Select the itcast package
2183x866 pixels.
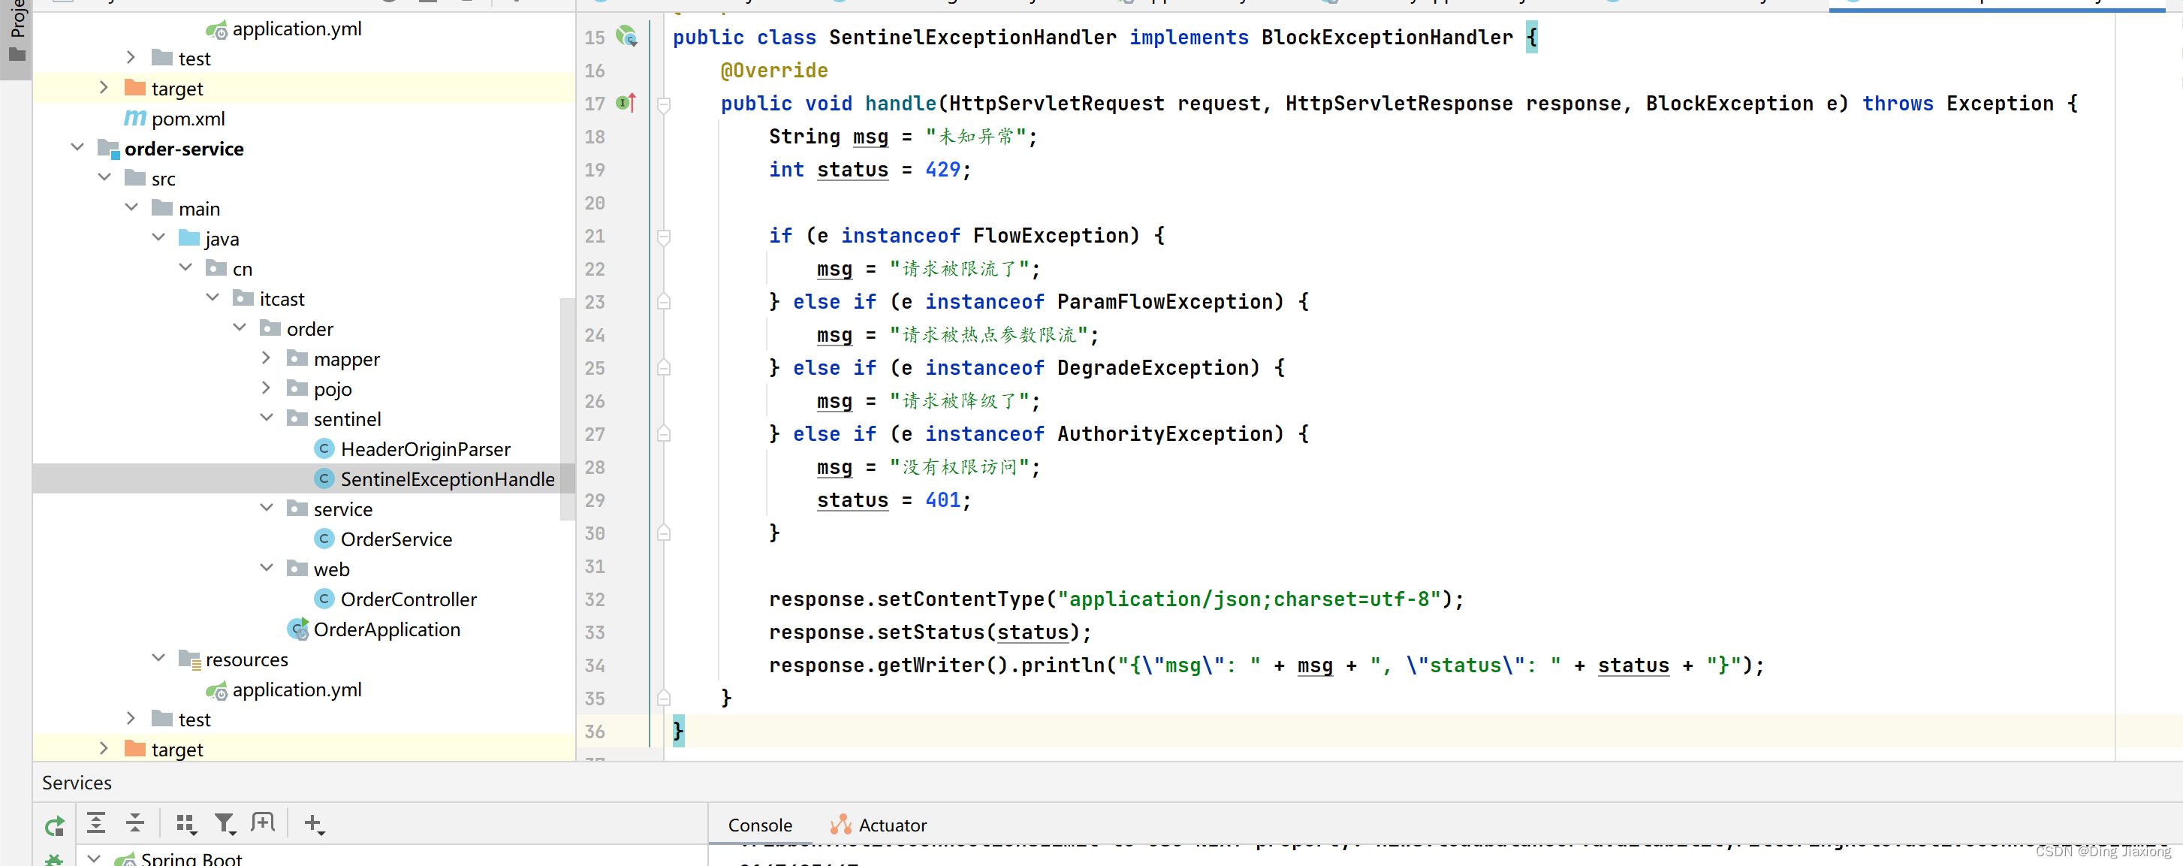[282, 299]
